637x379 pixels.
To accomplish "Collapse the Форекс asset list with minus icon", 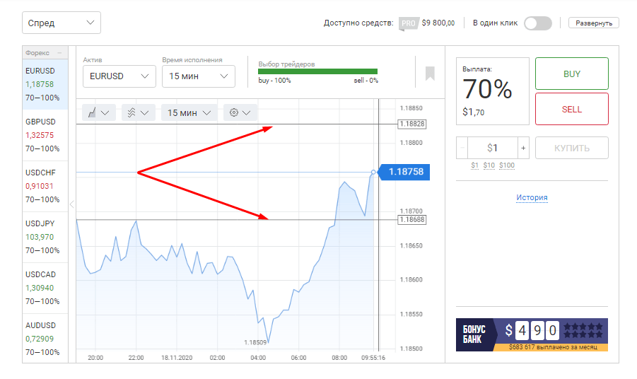I will pyautogui.click(x=59, y=53).
